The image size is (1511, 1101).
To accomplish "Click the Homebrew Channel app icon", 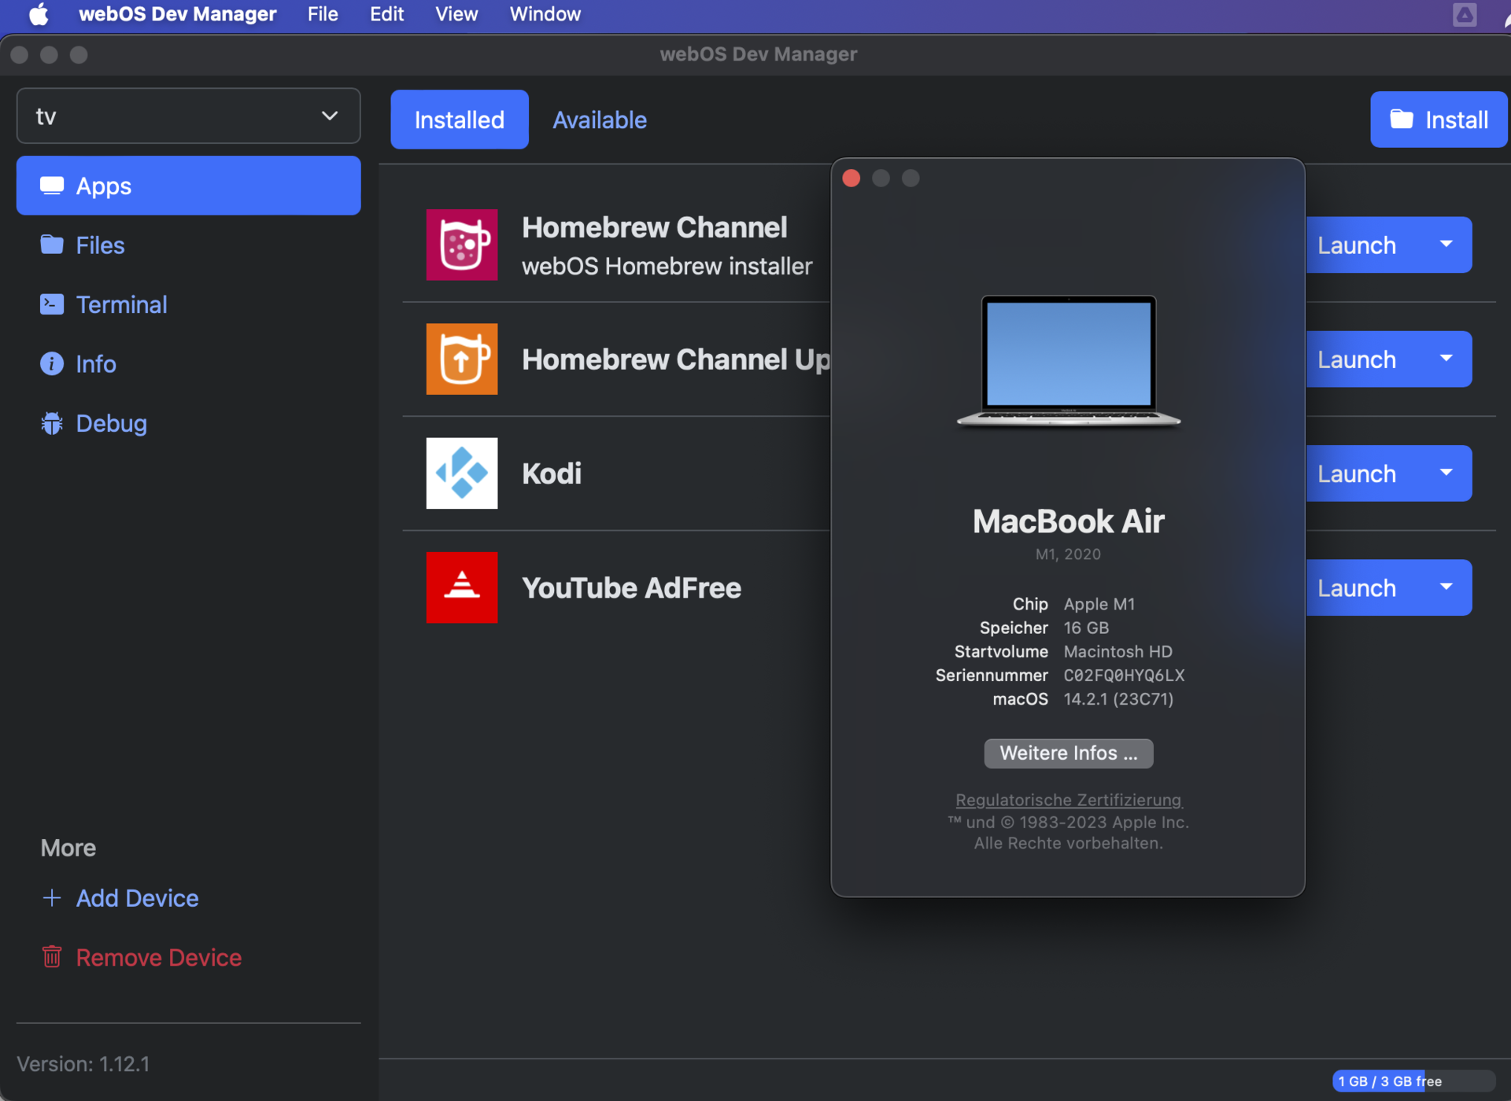I will pyautogui.click(x=461, y=245).
